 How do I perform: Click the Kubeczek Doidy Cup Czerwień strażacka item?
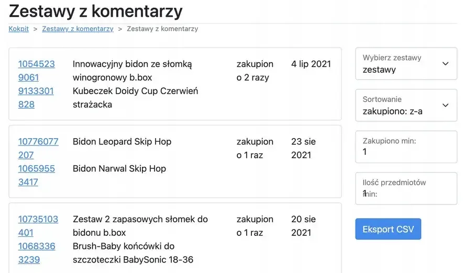[135, 97]
